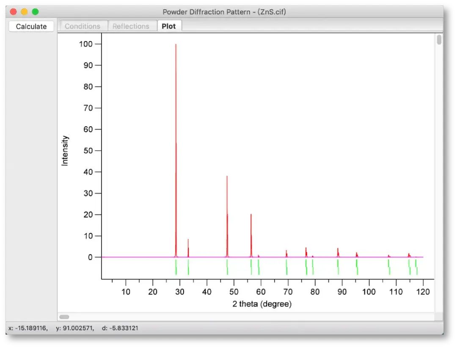Click the green tick mark pair near 28 degrees

(176, 267)
